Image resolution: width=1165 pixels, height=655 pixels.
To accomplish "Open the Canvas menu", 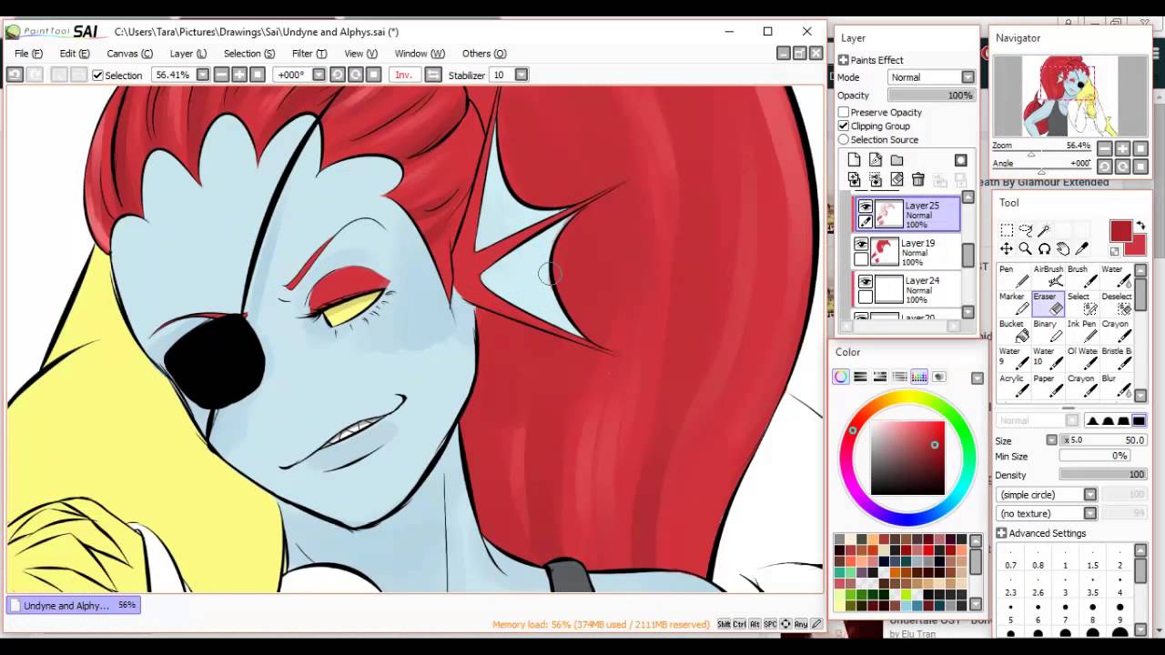I will (130, 54).
